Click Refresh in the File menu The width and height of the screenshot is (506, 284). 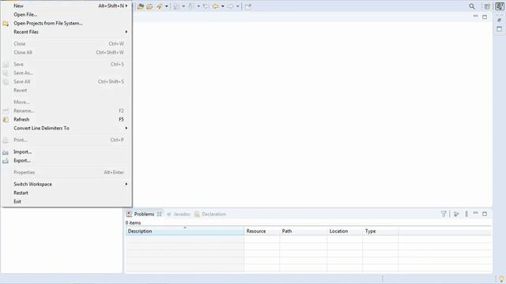(x=66, y=119)
